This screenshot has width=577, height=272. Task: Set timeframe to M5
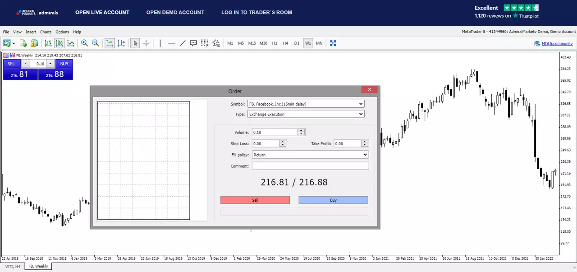click(x=241, y=43)
